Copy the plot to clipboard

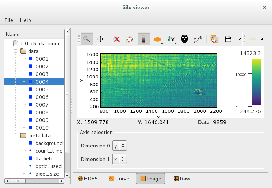215,39
